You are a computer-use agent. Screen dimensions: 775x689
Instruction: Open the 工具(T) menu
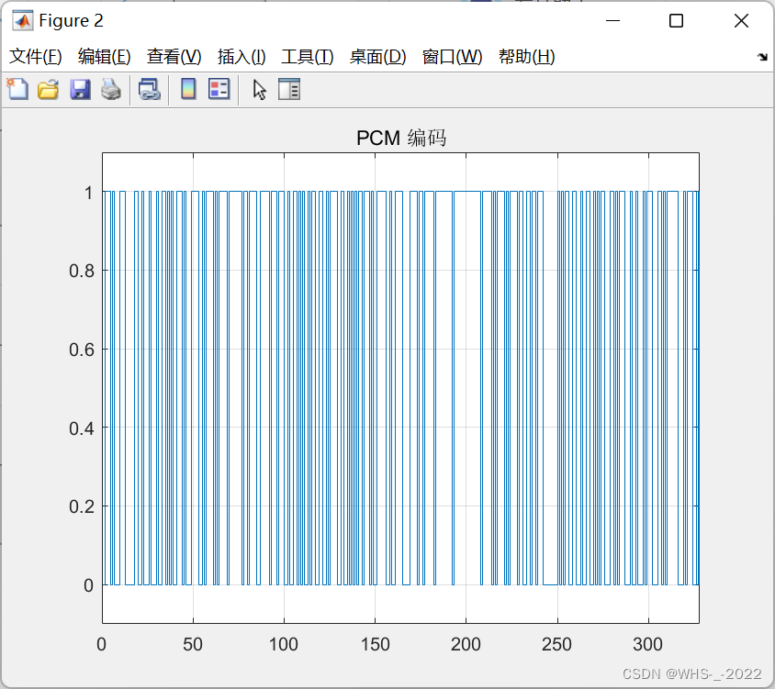pyautogui.click(x=307, y=56)
